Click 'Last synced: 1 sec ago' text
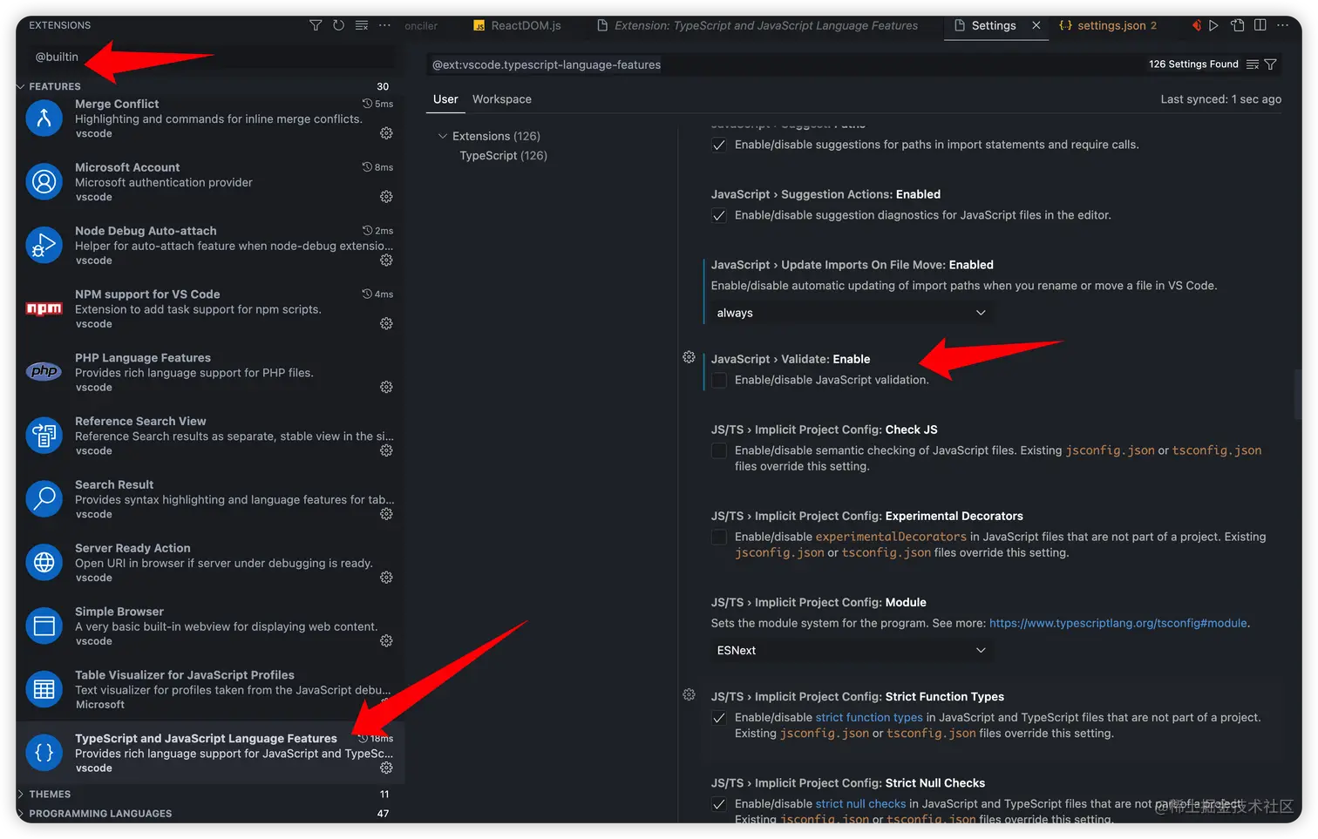Viewport: 1318px width, 839px height. click(1220, 99)
